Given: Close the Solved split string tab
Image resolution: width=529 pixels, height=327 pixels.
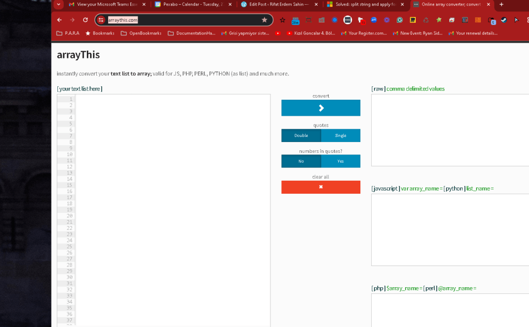Looking at the screenshot, I should pos(402,4).
